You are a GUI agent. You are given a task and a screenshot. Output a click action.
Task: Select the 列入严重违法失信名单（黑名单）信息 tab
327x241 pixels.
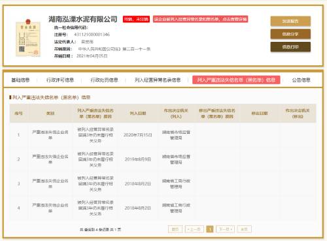236,80
